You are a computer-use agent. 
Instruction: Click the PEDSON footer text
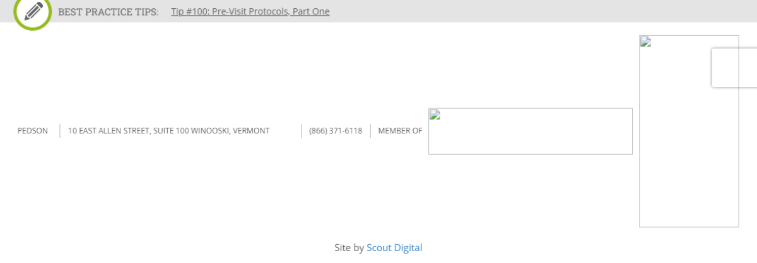click(33, 131)
